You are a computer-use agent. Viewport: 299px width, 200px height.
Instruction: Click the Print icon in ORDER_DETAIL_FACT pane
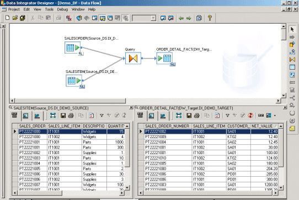197,115
